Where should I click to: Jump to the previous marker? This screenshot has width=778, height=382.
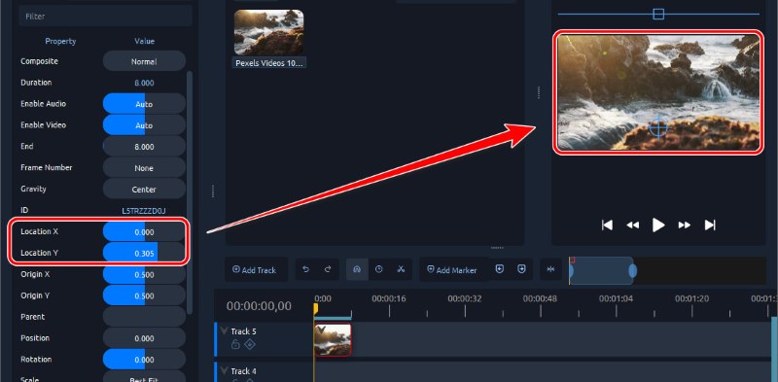click(x=500, y=269)
